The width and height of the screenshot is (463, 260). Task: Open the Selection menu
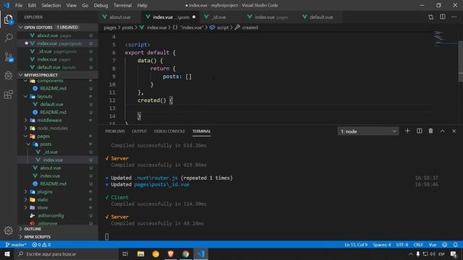click(51, 5)
